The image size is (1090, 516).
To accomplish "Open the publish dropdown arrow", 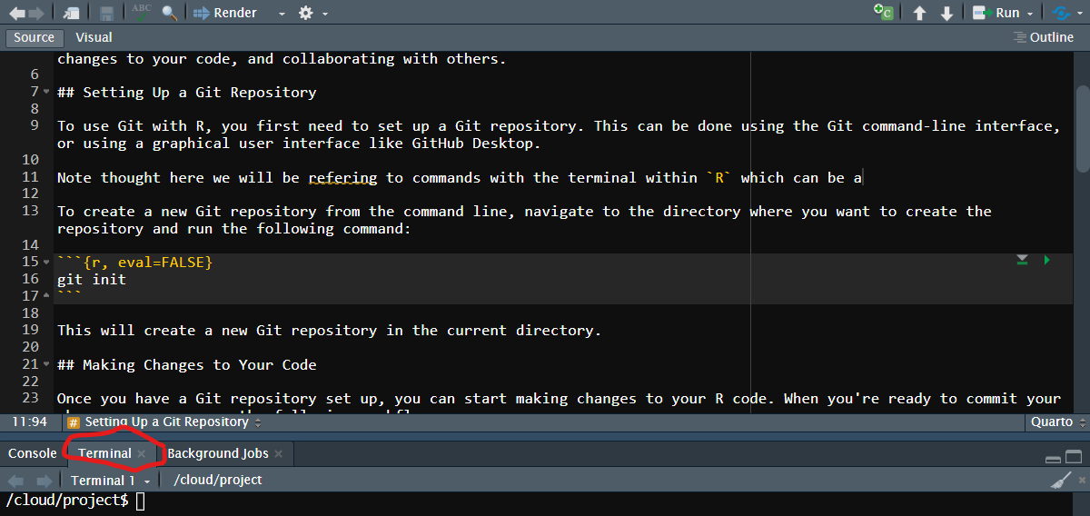I will [1078, 14].
